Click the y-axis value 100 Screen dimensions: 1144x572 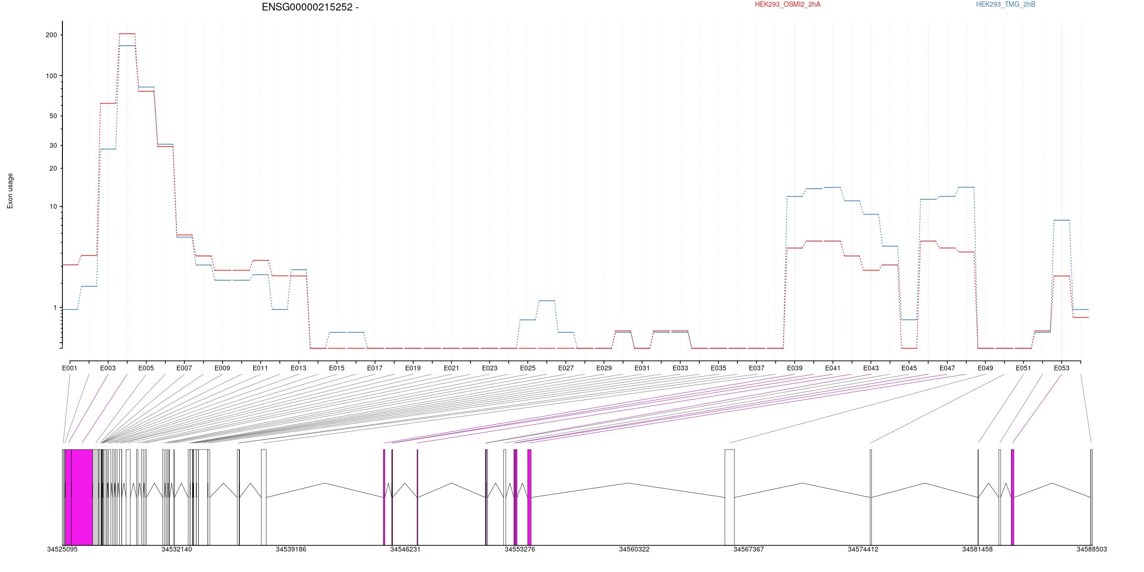(x=51, y=76)
